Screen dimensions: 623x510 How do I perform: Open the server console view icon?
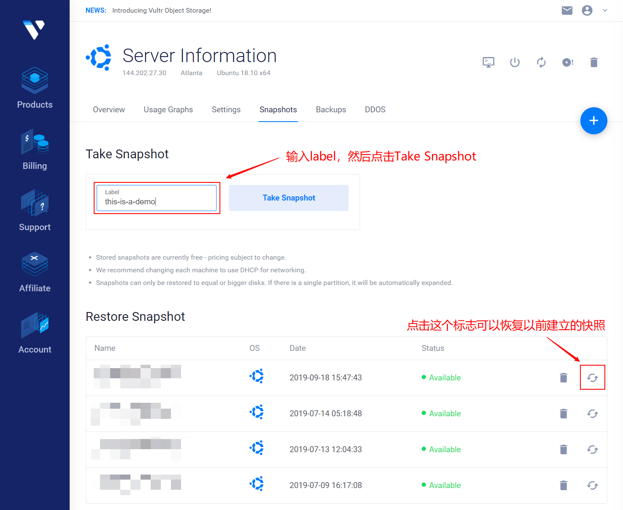tap(488, 62)
